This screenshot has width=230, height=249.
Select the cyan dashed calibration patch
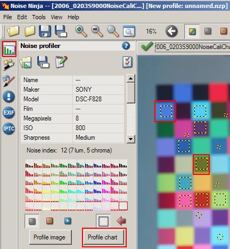click(200, 111)
